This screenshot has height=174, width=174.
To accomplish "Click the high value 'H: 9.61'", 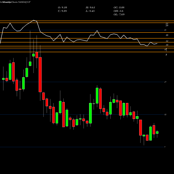I will pyautogui.click(x=90, y=8).
